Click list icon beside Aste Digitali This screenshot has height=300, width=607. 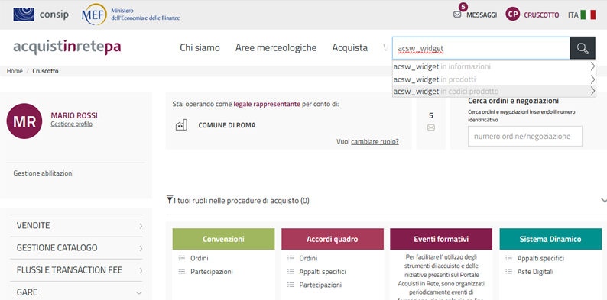coord(509,272)
